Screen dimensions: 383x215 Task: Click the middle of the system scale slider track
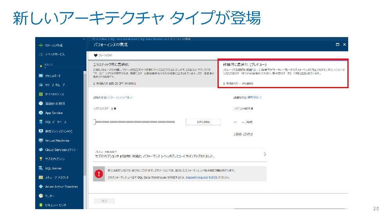pos(134,122)
